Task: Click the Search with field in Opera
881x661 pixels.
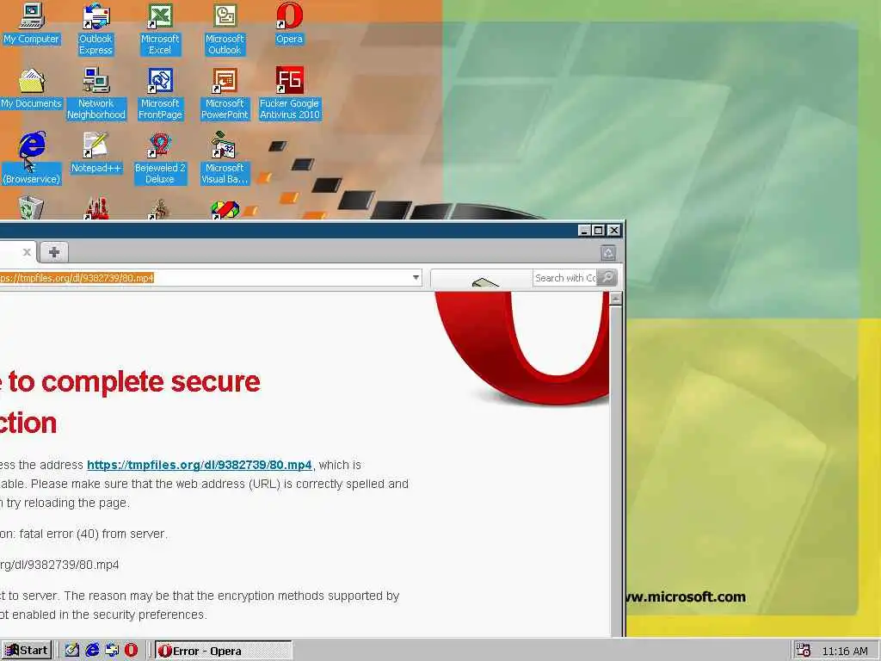Action: click(564, 278)
